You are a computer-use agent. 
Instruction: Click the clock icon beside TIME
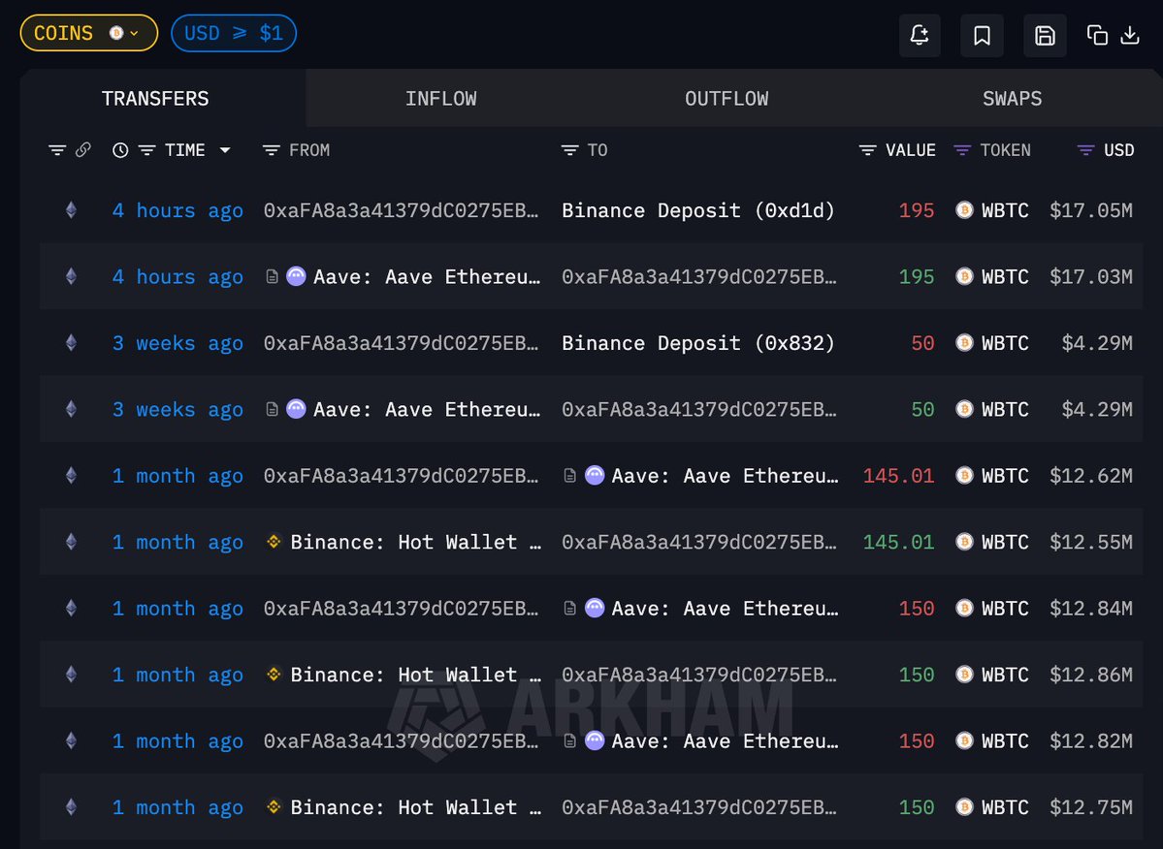[120, 150]
